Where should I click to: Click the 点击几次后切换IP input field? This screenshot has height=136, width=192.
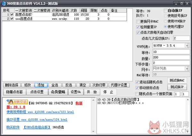click(181, 38)
